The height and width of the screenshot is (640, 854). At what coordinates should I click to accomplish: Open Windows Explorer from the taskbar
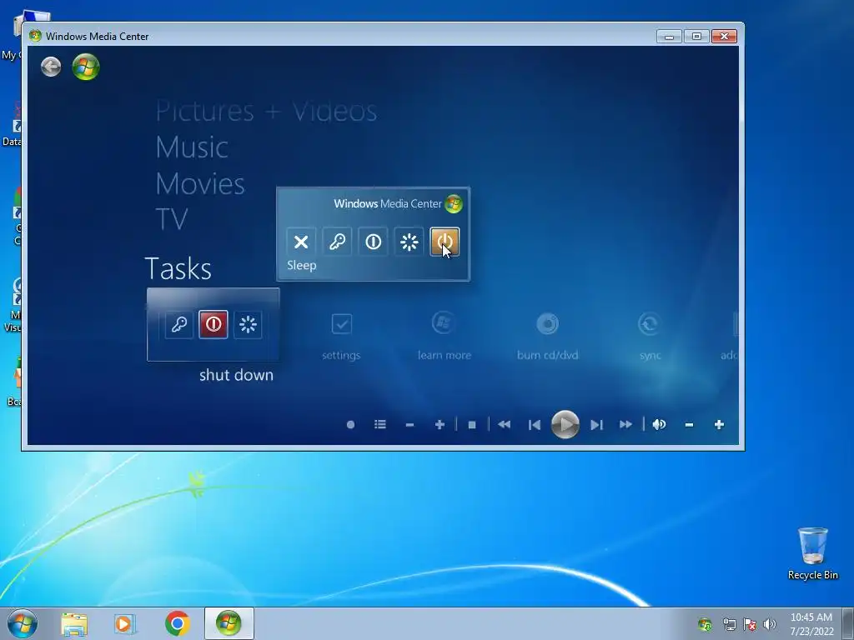point(74,624)
